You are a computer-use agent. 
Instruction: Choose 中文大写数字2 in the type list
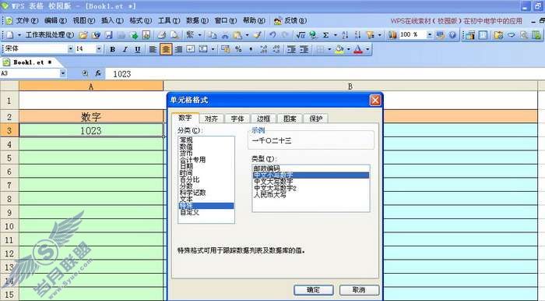(x=275, y=188)
